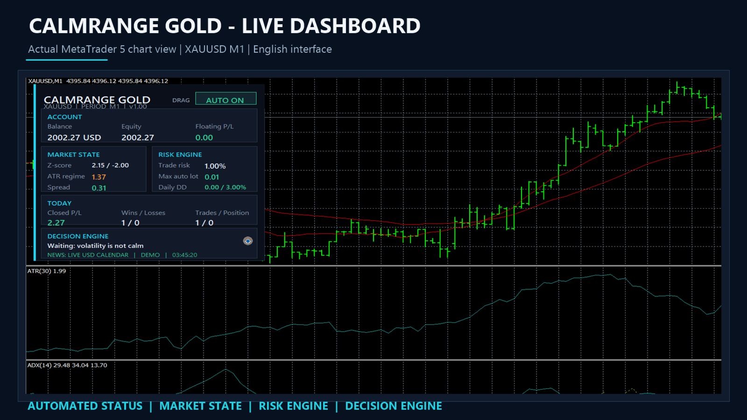Click the CALMRANGE GOLD panel title
The image size is (747, 420).
point(97,100)
